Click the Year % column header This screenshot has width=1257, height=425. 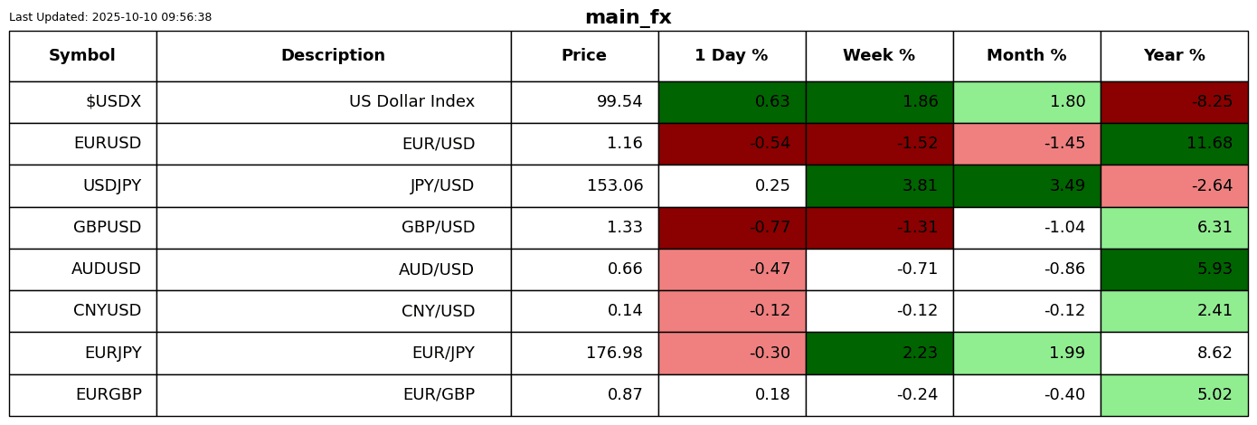(1174, 56)
